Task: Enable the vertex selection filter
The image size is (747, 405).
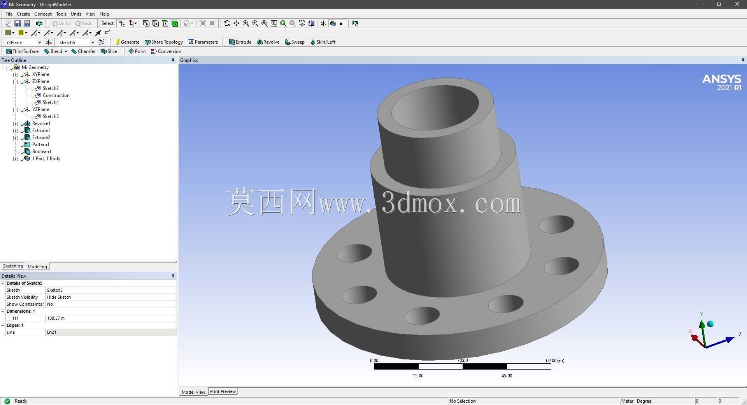Action: pyautogui.click(x=146, y=23)
